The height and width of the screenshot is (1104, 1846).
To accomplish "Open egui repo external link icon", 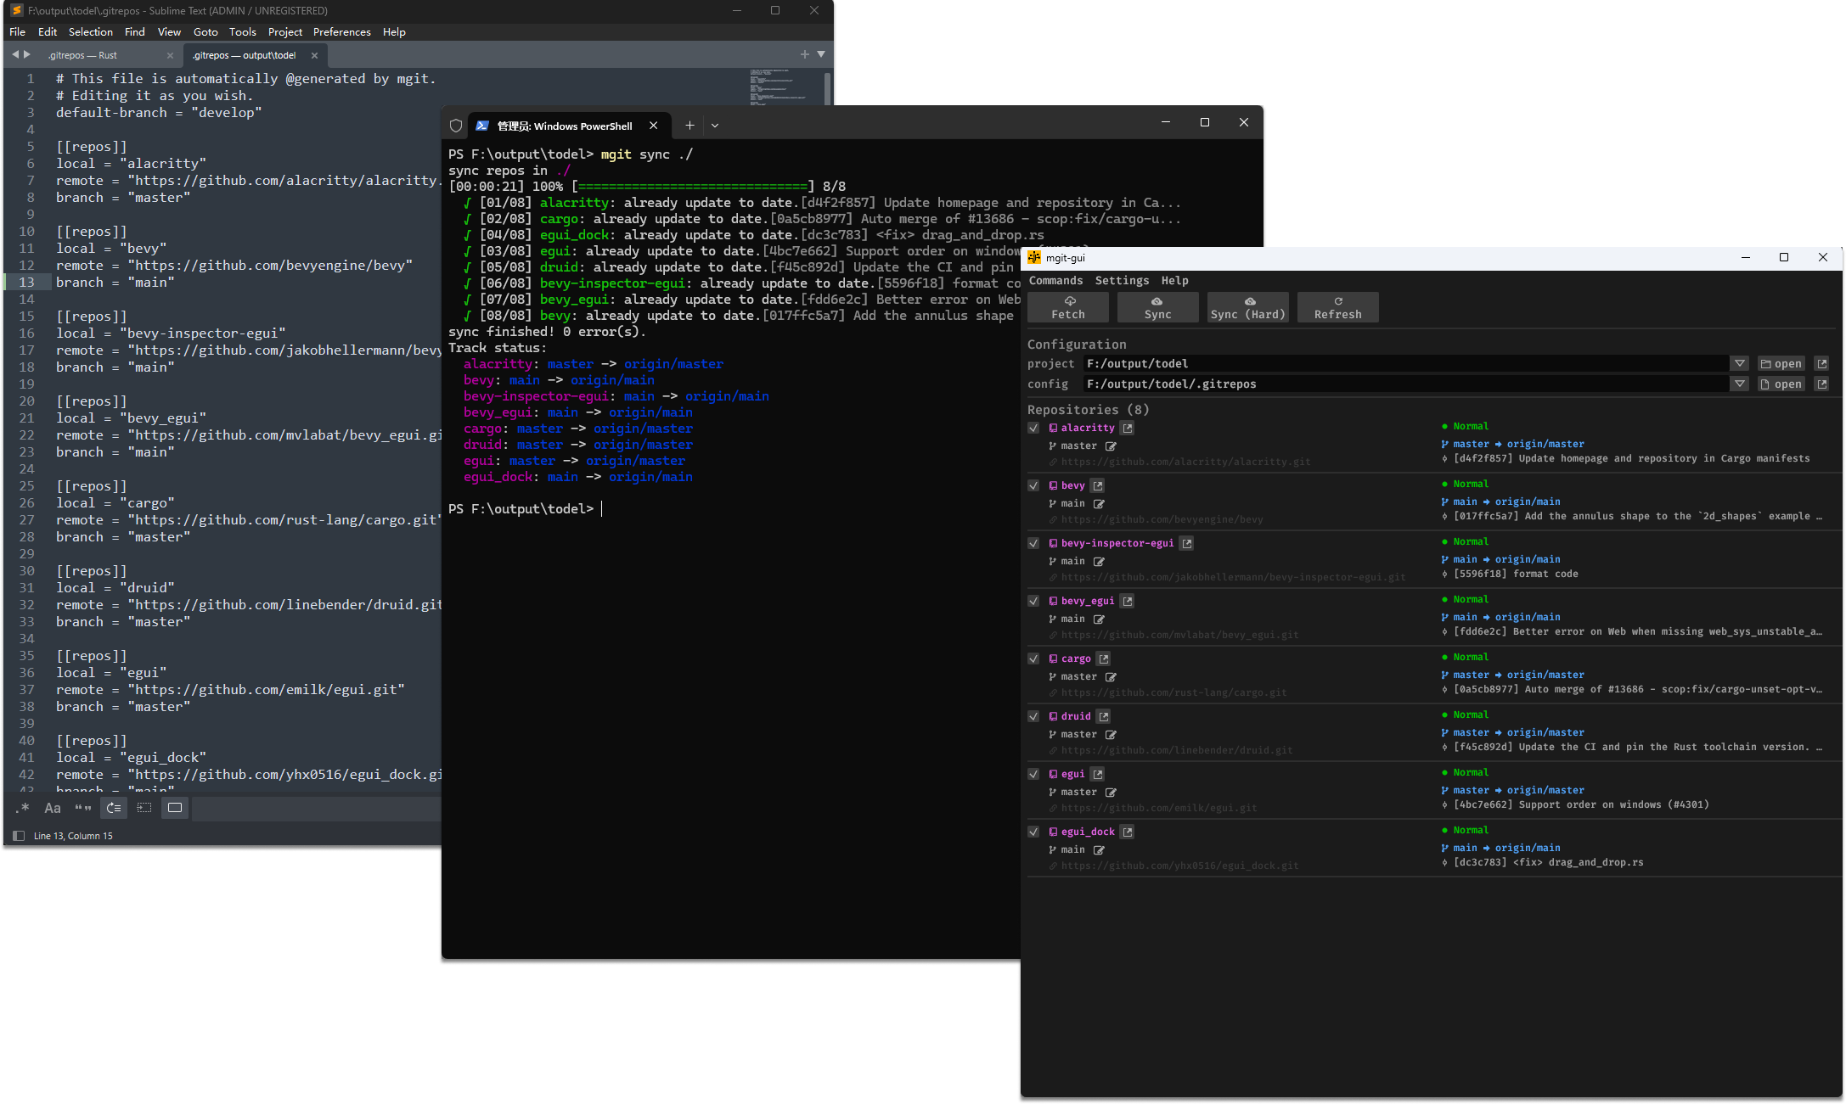I will pos(1098,775).
